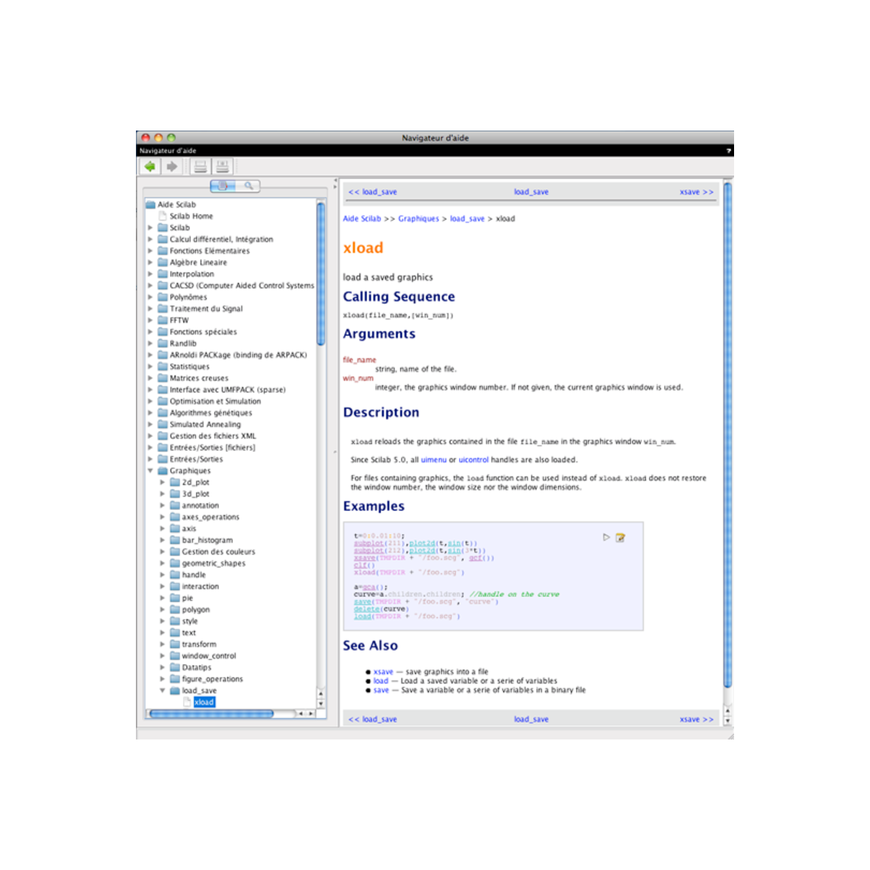The width and height of the screenshot is (870, 870).
Task: Select the xload tree item under load_save
Action: pyautogui.click(x=204, y=702)
